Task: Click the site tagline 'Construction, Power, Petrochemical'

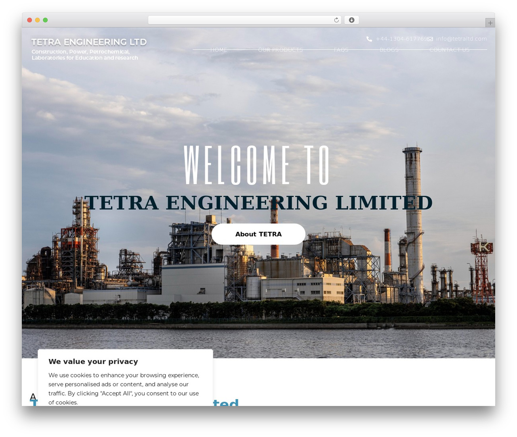Action: coord(85,55)
